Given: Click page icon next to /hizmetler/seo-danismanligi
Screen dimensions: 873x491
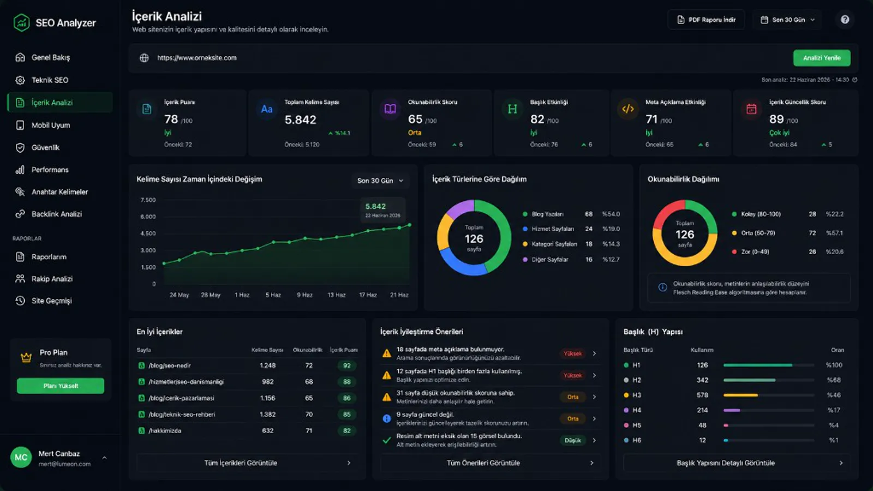Looking at the screenshot, I should 141,382.
